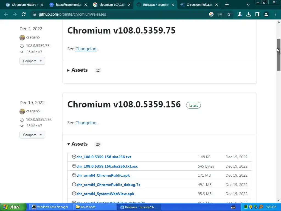The image size is (281, 211).
Task: Open the Google icon in the address bar
Action: pyautogui.click(x=211, y=14)
